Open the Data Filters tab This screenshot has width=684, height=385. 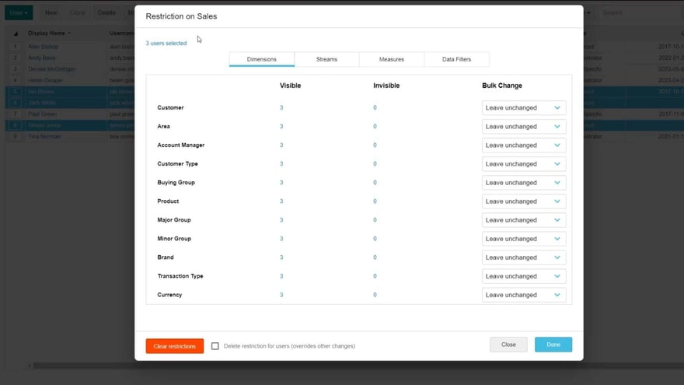[456, 59]
